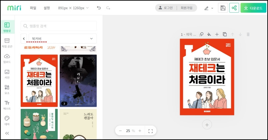
Task: Open the pencil edit mode dropdown
Action: pyautogui.click(x=209, y=8)
